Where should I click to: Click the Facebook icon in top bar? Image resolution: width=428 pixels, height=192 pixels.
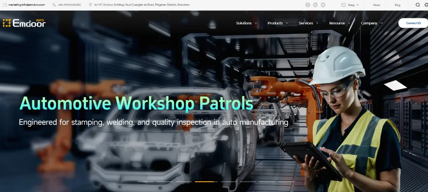coord(307,5)
